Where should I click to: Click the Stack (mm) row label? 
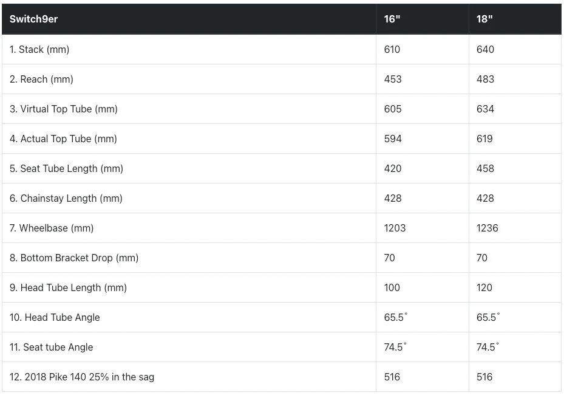pyautogui.click(x=39, y=49)
